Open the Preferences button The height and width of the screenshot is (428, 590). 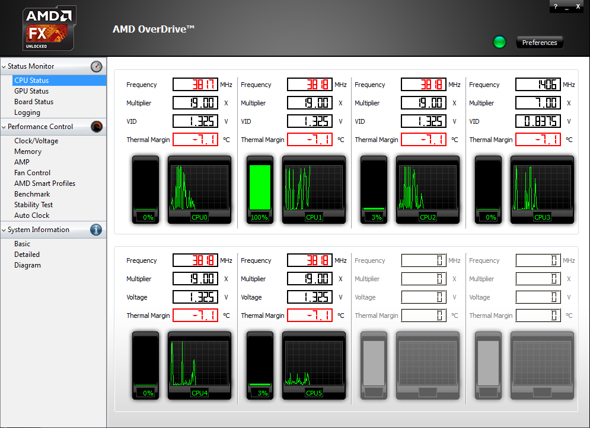[x=539, y=43]
